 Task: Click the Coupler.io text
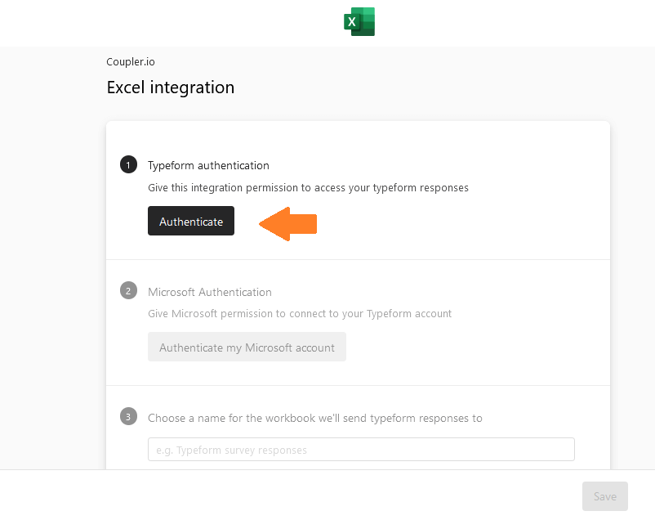(131, 61)
